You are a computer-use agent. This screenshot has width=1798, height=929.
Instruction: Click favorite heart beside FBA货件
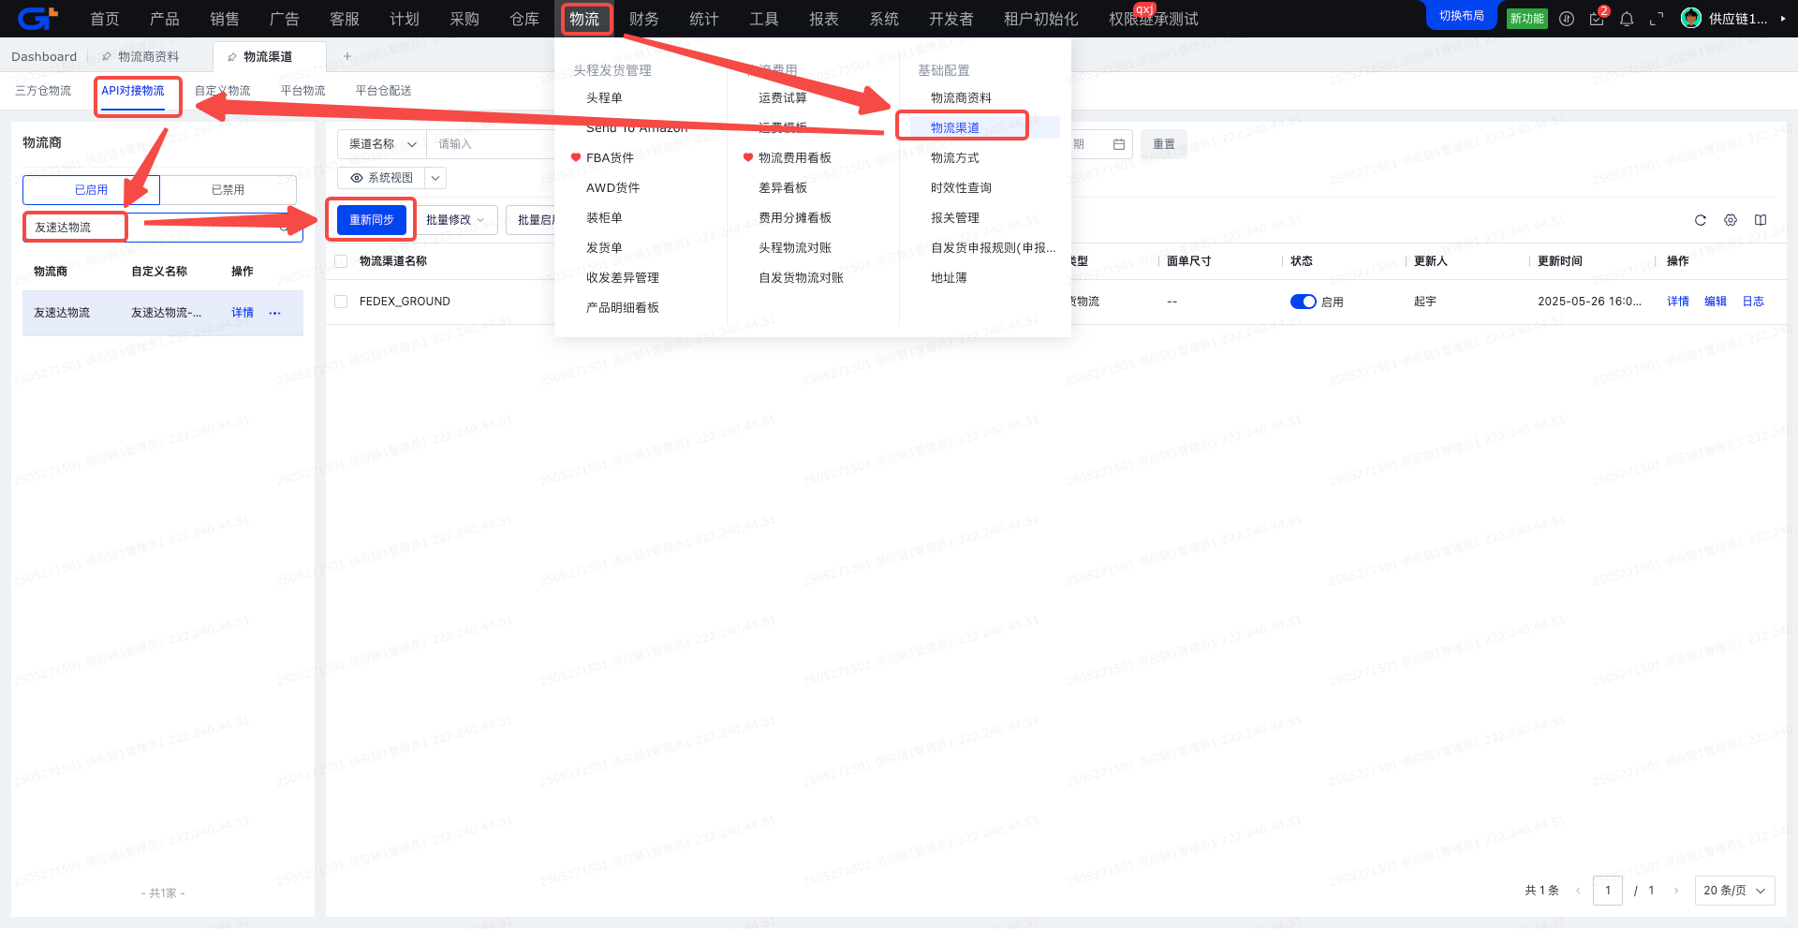(576, 157)
